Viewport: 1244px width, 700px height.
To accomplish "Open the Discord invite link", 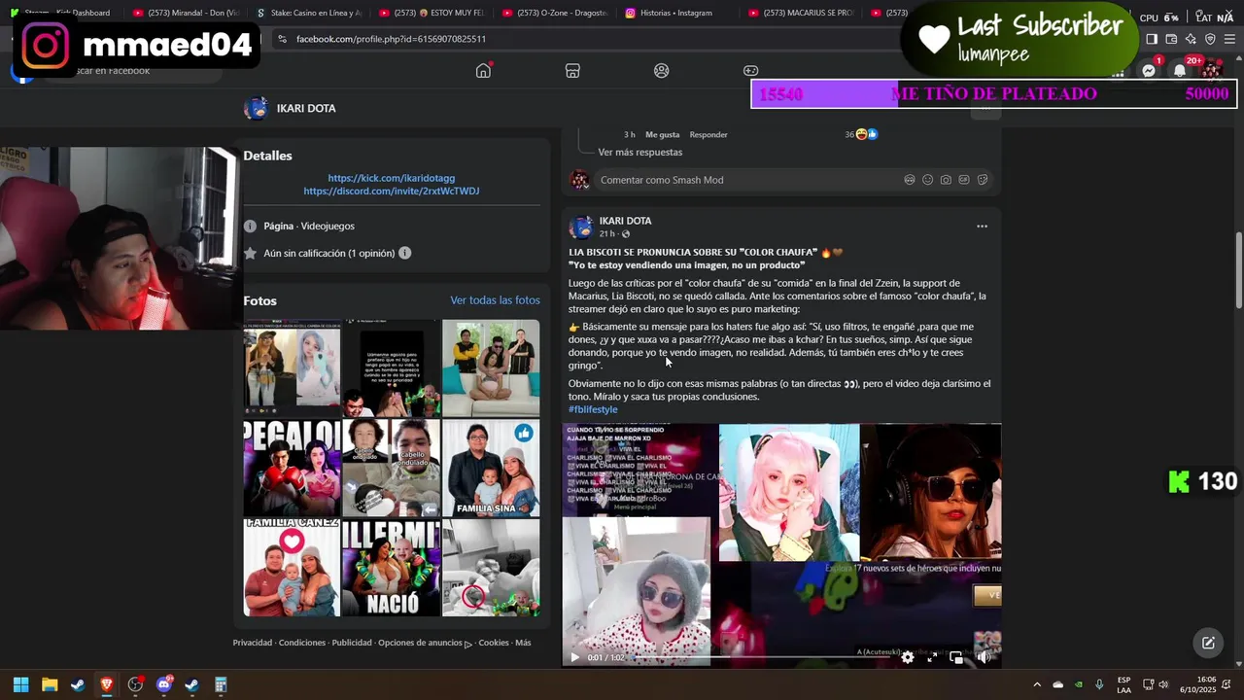I will click(x=391, y=191).
